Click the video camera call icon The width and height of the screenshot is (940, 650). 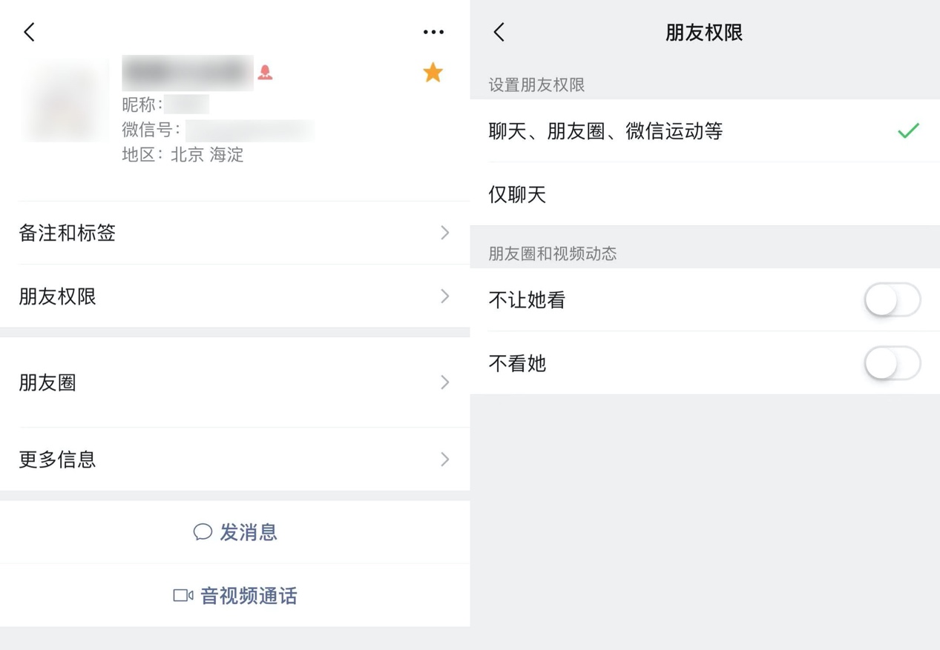click(x=183, y=596)
